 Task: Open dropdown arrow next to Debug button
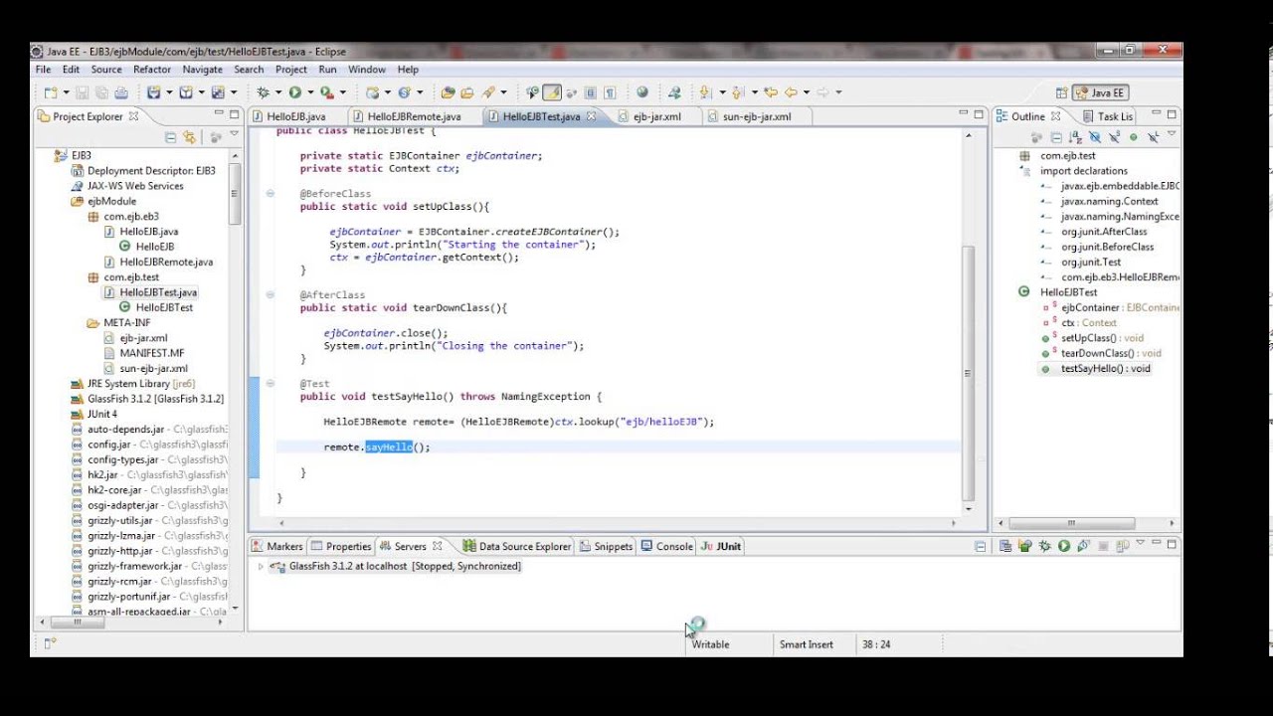[278, 92]
